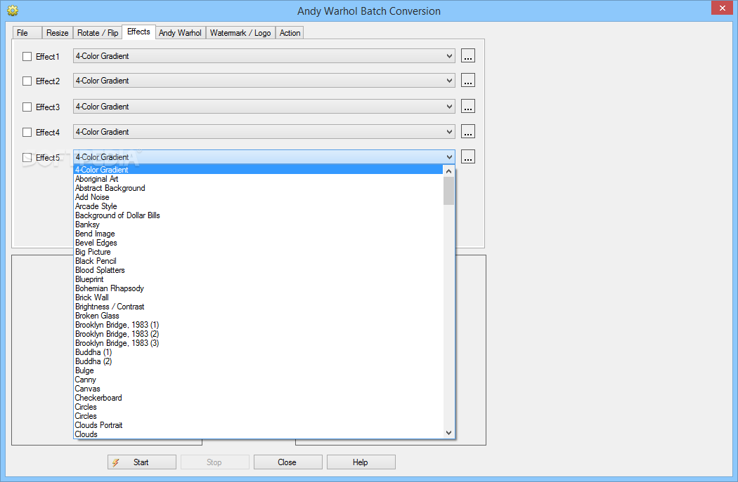Select 4-Color Gradient in the list
The image size is (738, 482).
coord(258,170)
